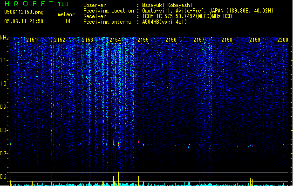Click the 1.0 frequency axis label
The image size is (293, 186).
point(4,84)
